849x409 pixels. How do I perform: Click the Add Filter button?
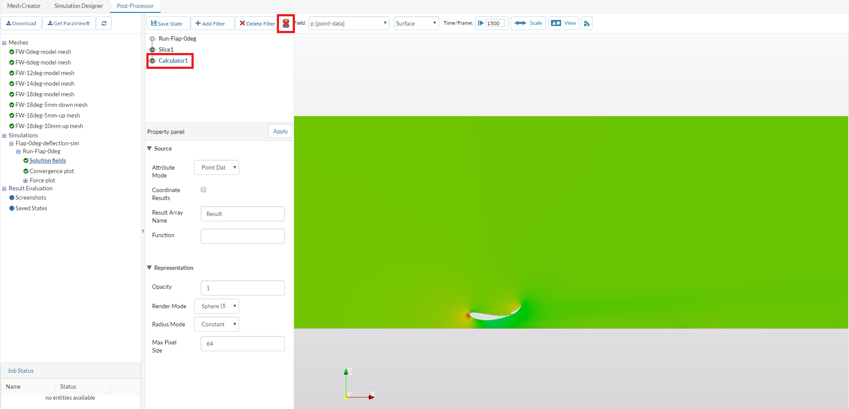212,23
